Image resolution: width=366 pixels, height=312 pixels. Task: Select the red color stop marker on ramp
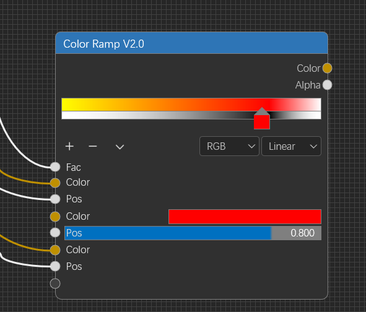click(x=262, y=118)
